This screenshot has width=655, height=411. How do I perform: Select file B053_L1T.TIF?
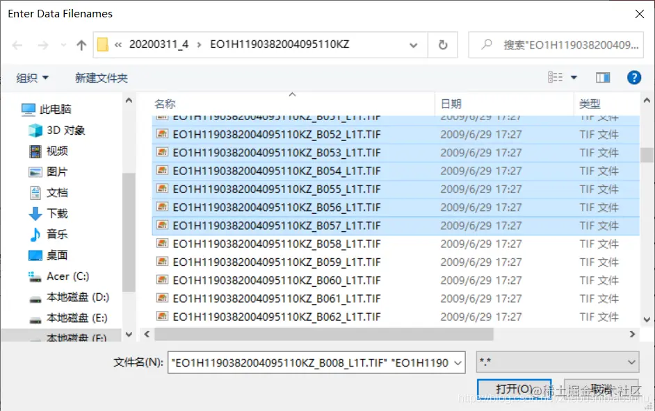[x=396, y=153]
